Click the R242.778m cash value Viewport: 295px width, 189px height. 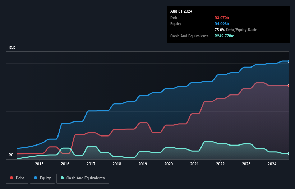pyautogui.click(x=225, y=36)
